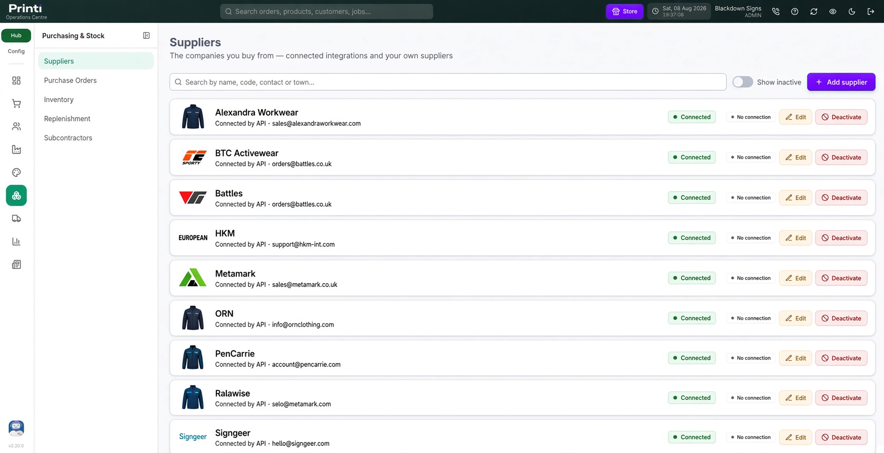Image resolution: width=884 pixels, height=453 pixels.
Task: Click "info@ornclothing.com" contact text
Action: 303,324
